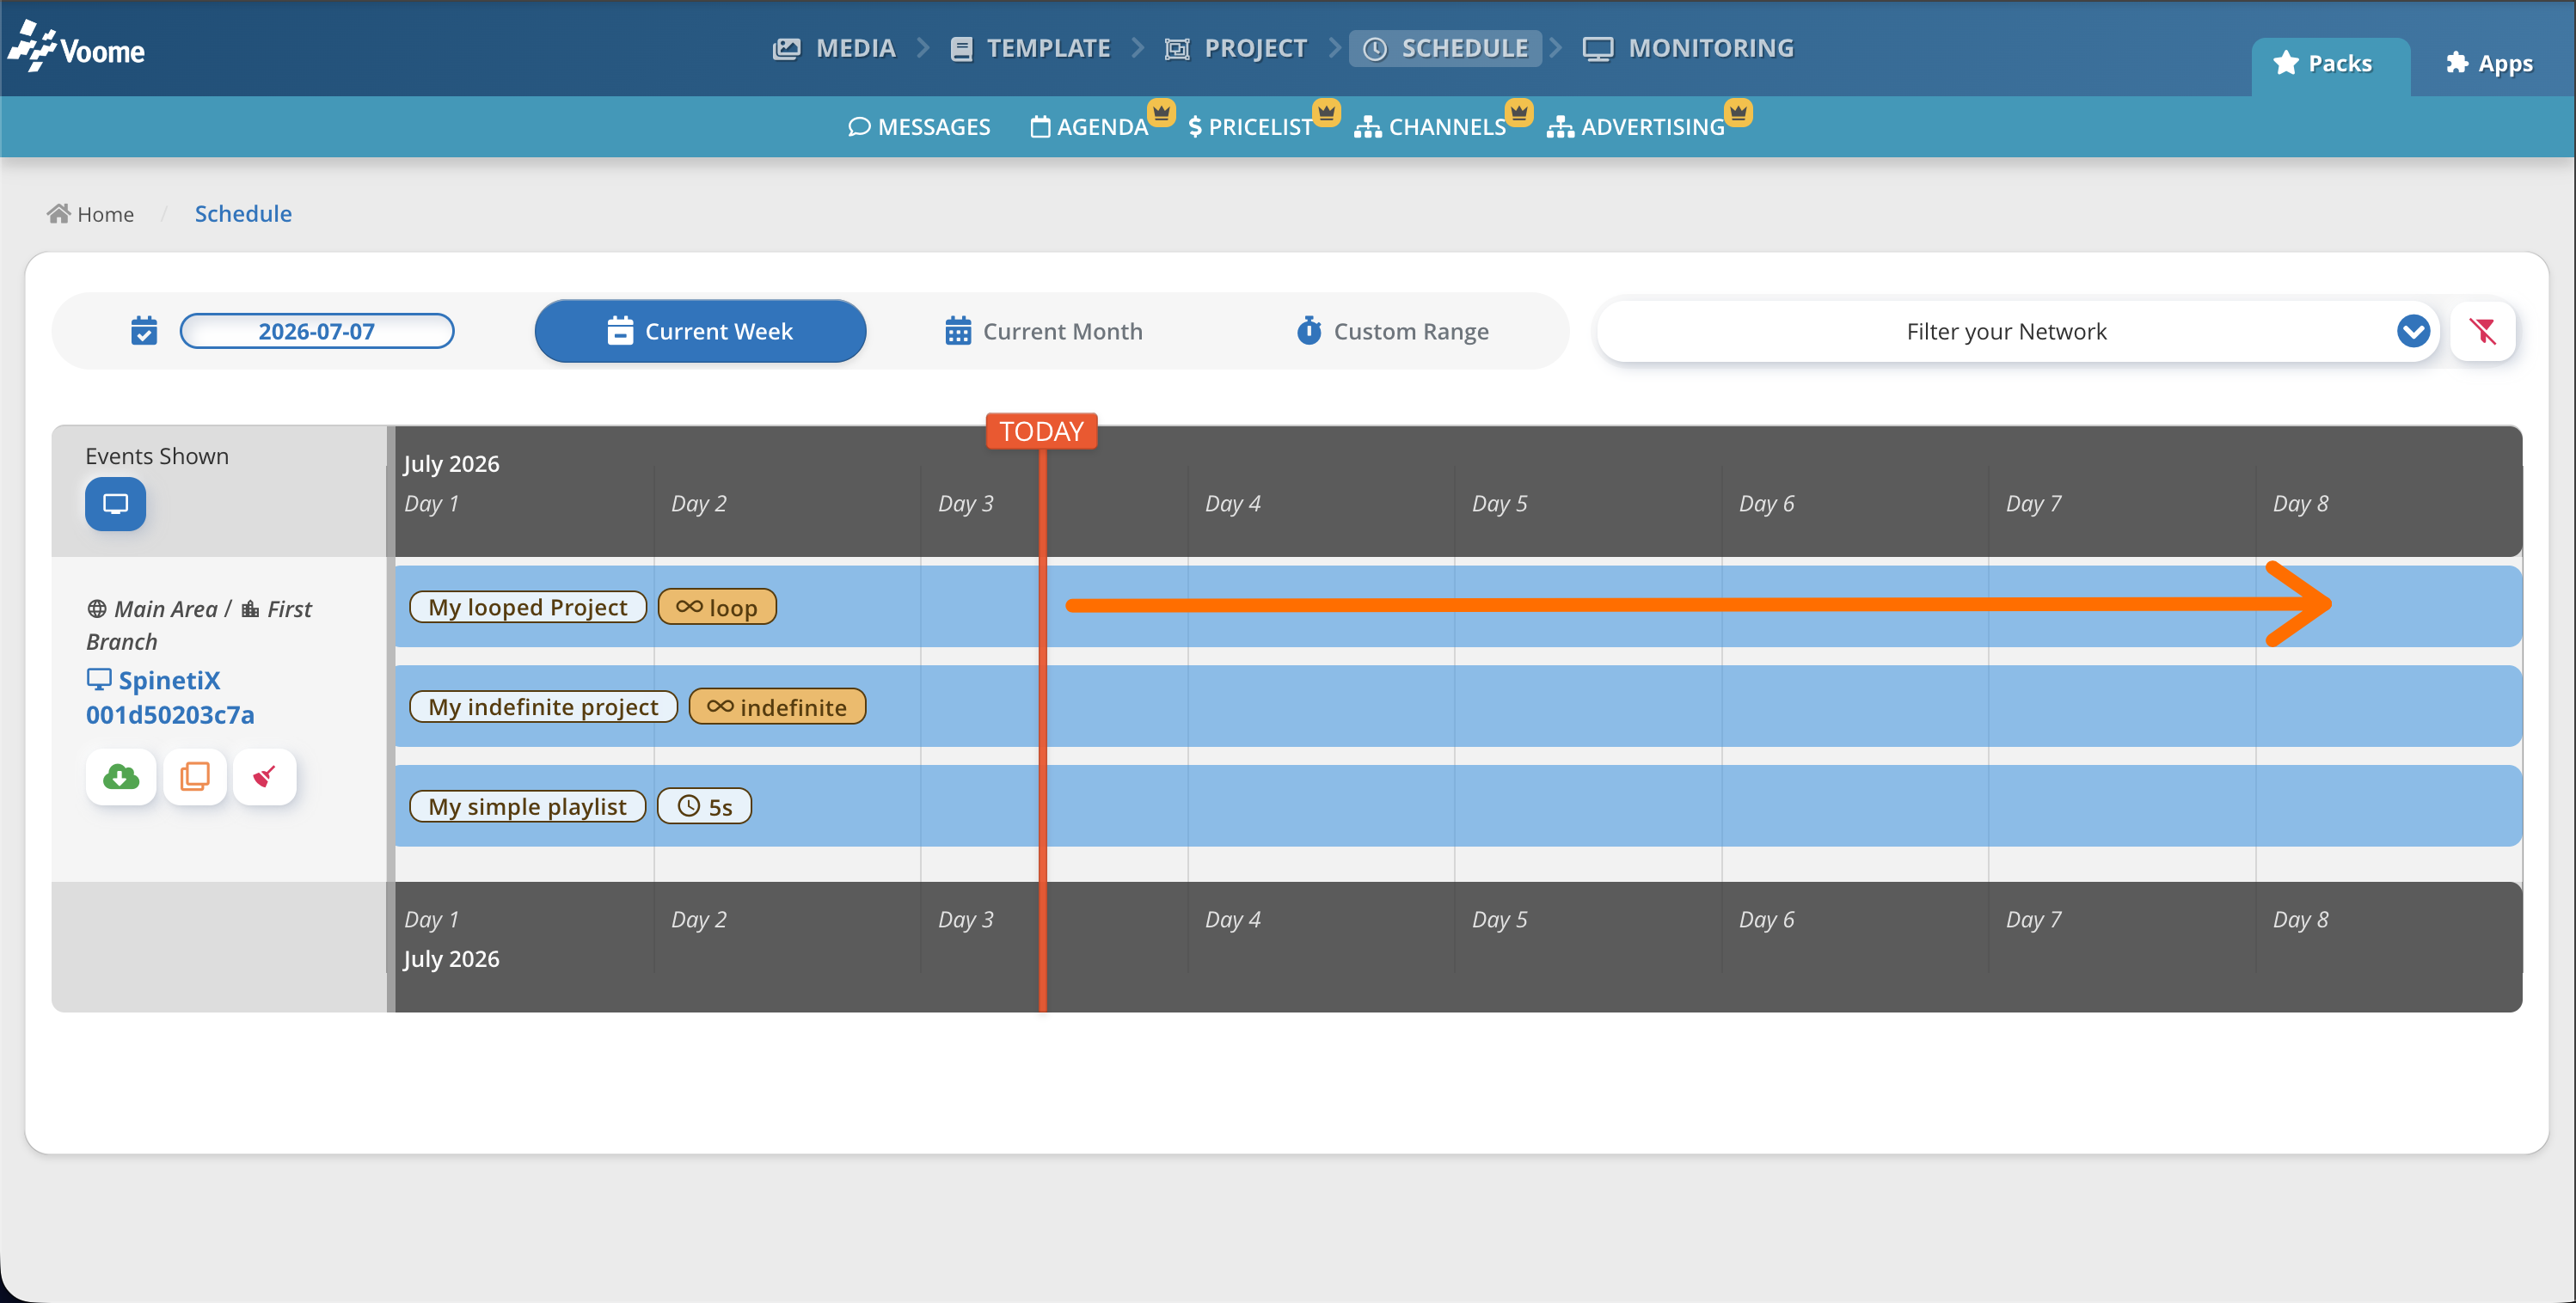Image resolution: width=2576 pixels, height=1303 pixels.
Task: Open AGENDA submenu item
Action: tap(1089, 127)
